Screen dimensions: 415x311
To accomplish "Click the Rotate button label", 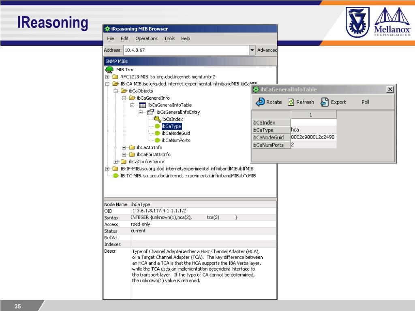I will [x=274, y=102].
